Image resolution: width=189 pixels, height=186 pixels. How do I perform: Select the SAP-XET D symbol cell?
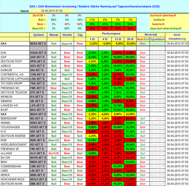[x=38, y=57]
